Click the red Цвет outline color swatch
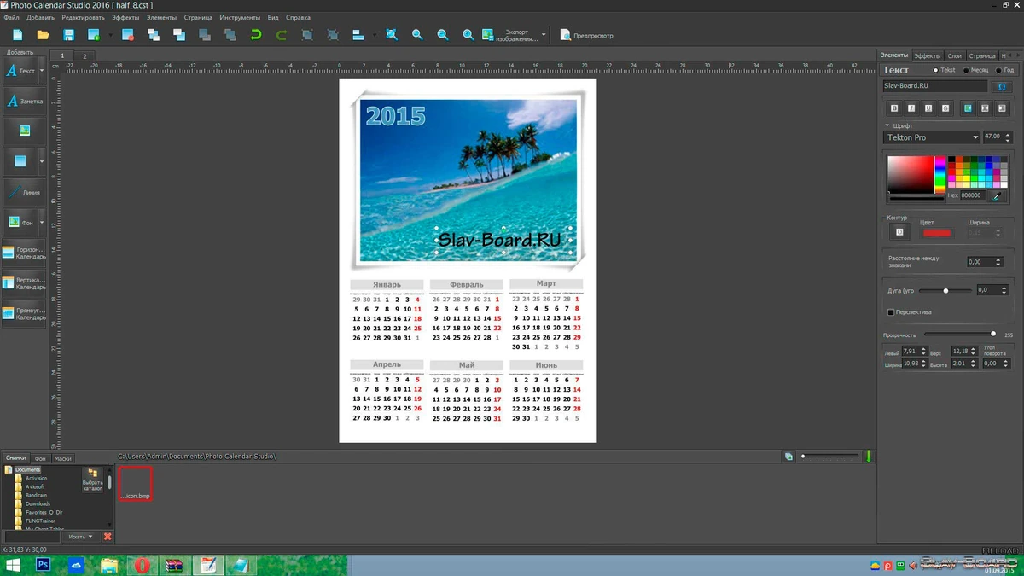The height and width of the screenshot is (576, 1024). pyautogui.click(x=936, y=232)
